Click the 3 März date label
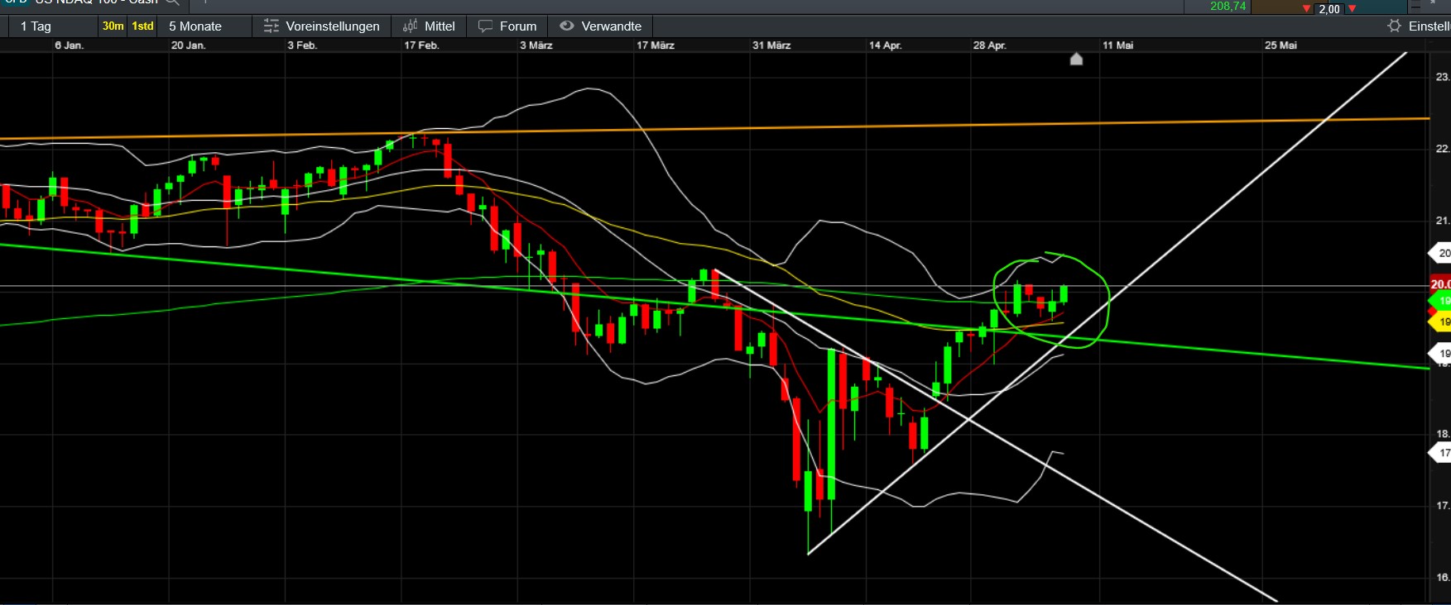The image size is (1451, 605). tap(536, 45)
